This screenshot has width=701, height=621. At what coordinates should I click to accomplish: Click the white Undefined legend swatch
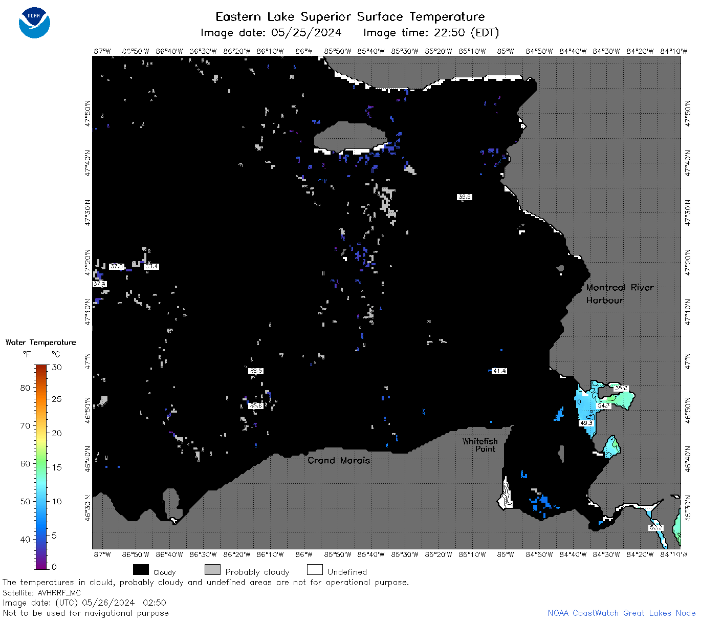(315, 570)
